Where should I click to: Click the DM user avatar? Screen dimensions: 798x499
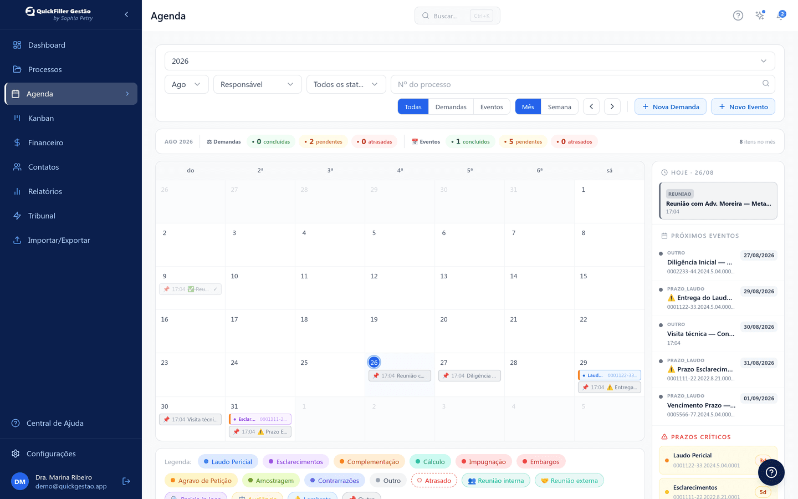pyautogui.click(x=20, y=481)
